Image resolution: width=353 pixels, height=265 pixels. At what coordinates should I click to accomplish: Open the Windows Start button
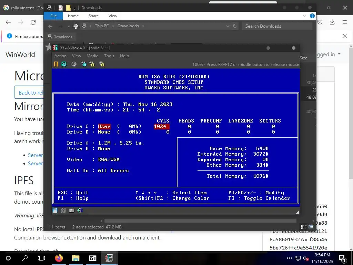tap(8, 258)
